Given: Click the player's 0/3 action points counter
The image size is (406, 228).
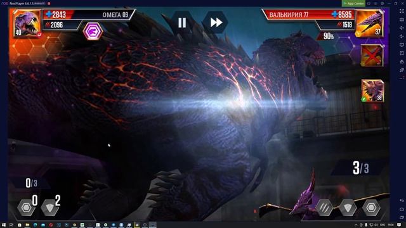Looking at the screenshot, I should coord(31,183).
